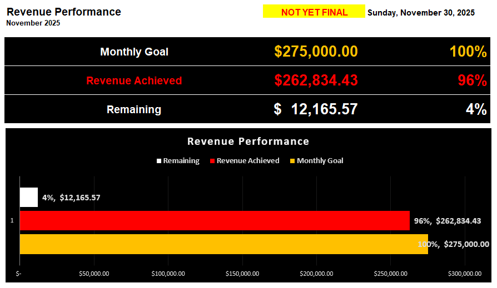Click the $150,000.00 axis label
This screenshot has width=497, height=288.
[x=242, y=273]
